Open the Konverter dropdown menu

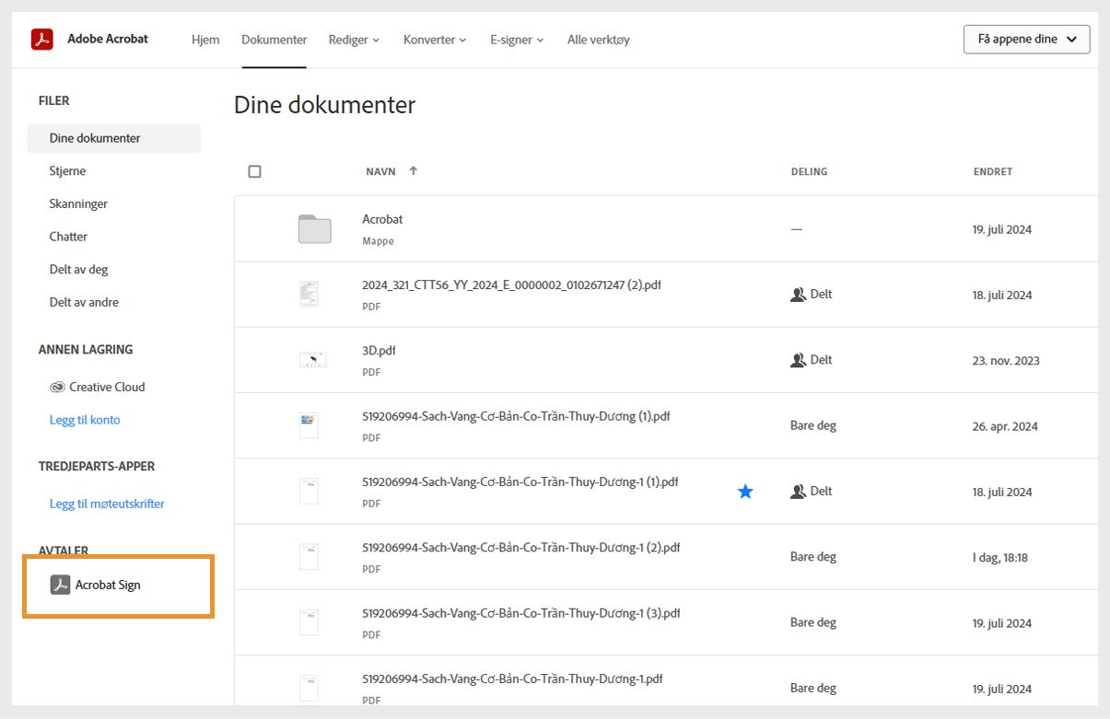[x=435, y=40]
